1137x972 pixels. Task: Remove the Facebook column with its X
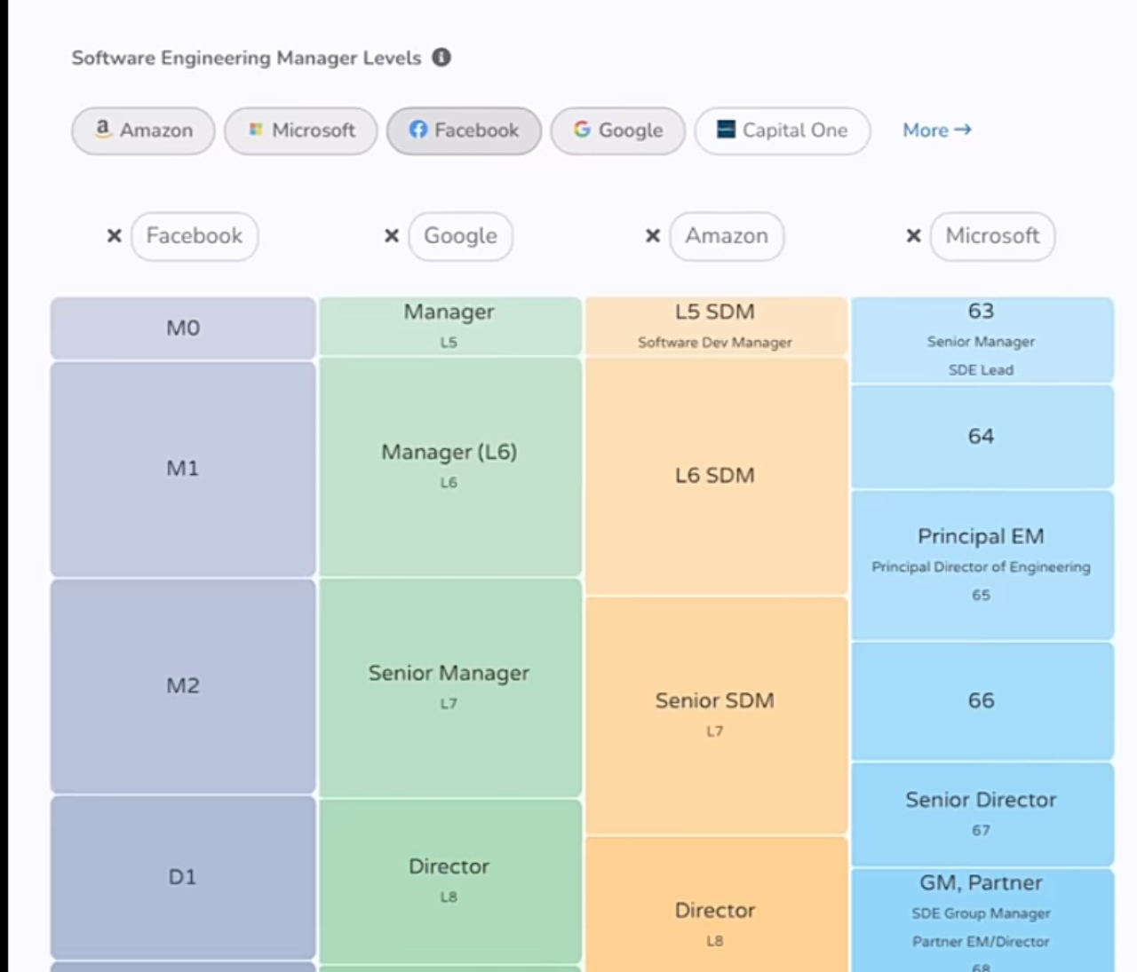tap(115, 236)
